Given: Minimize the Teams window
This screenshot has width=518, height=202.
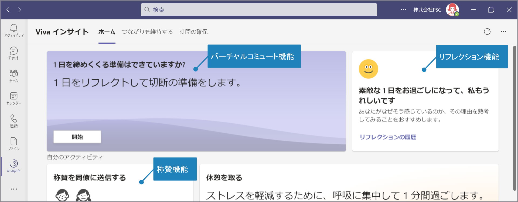Looking at the screenshot, I should point(473,10).
